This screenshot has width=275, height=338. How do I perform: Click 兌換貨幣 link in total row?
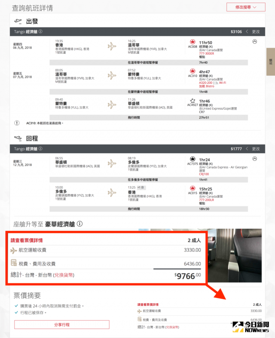64,275
